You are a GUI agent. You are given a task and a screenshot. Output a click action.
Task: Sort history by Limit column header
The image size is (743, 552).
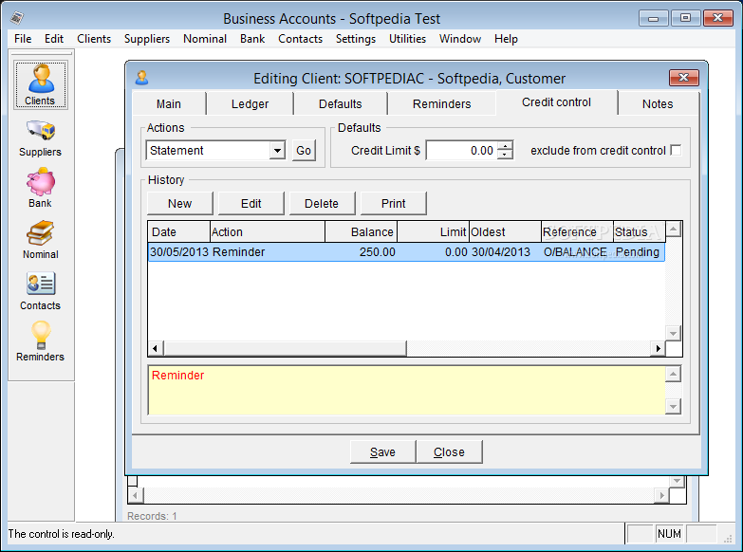click(x=433, y=231)
